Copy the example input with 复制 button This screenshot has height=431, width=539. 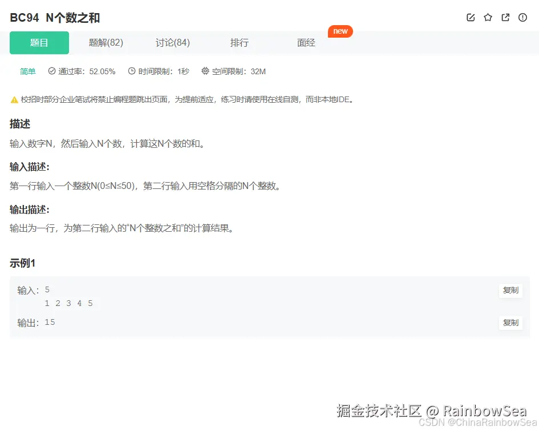510,291
